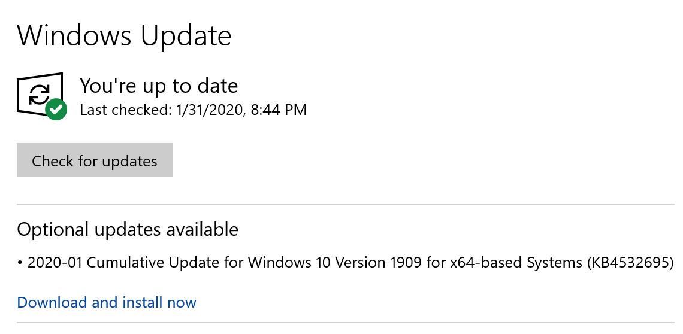Select the Windows Update page heading
Screen dimensions: 683x334
point(124,35)
